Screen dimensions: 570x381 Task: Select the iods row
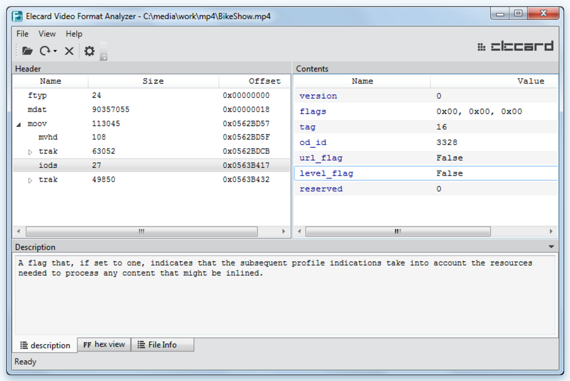click(x=151, y=165)
